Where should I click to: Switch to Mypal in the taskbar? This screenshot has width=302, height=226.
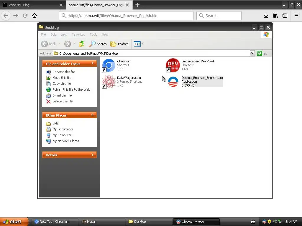tap(102, 222)
